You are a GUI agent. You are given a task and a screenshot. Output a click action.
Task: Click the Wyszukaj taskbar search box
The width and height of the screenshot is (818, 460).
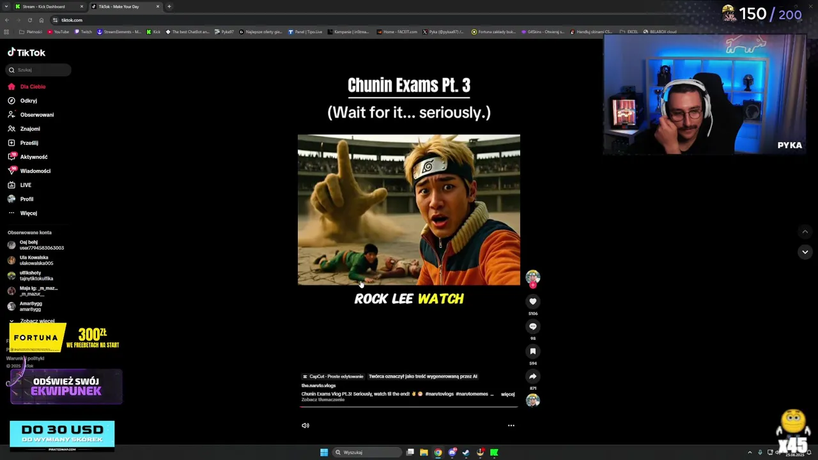pyautogui.click(x=368, y=452)
